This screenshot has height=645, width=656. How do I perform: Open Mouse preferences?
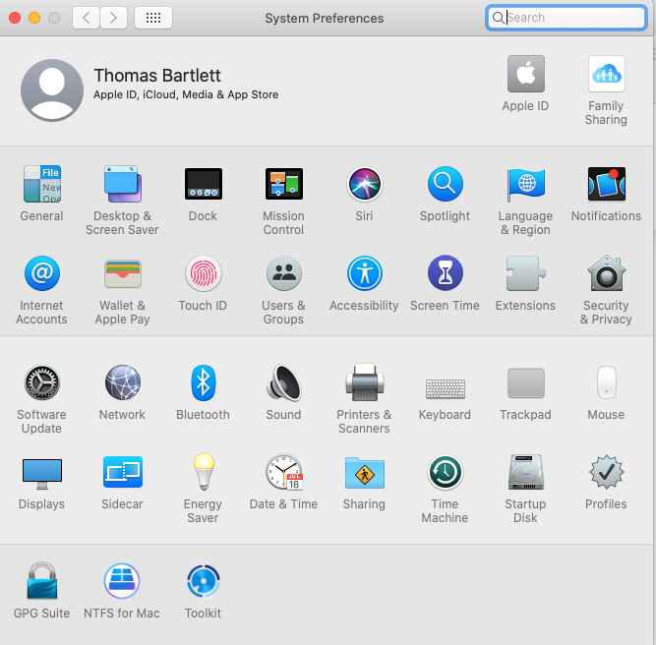607,382
